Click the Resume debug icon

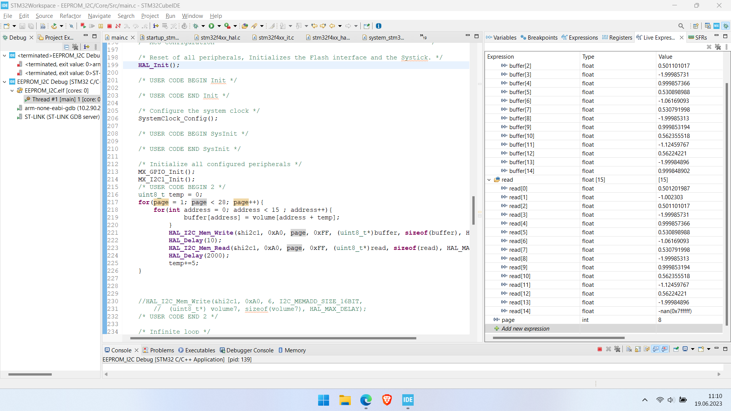tap(92, 26)
